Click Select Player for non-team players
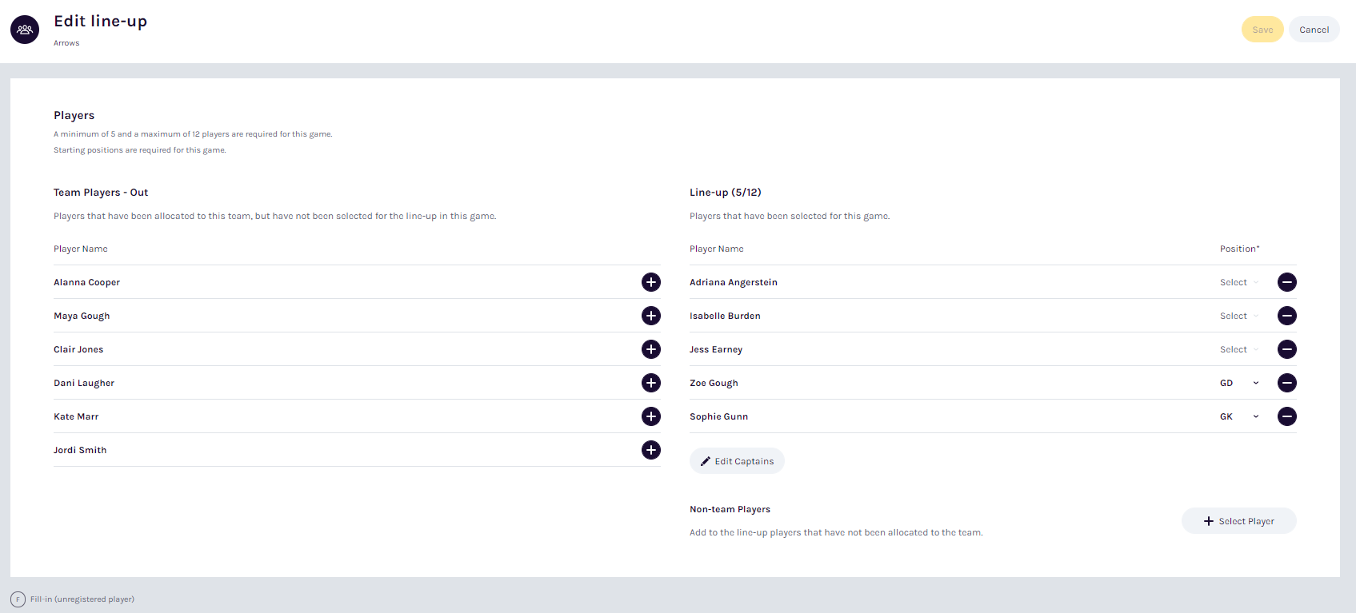1356x613 pixels. coord(1238,521)
